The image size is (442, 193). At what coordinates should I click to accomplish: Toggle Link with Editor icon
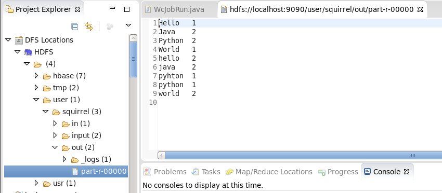click(x=89, y=27)
